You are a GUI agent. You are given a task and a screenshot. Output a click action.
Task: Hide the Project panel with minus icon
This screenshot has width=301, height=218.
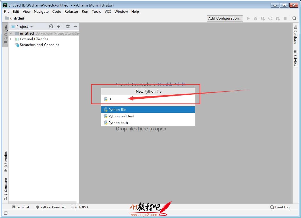click(x=75, y=26)
